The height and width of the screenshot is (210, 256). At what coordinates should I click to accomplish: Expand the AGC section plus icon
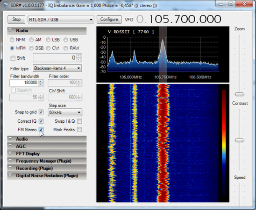(10, 146)
